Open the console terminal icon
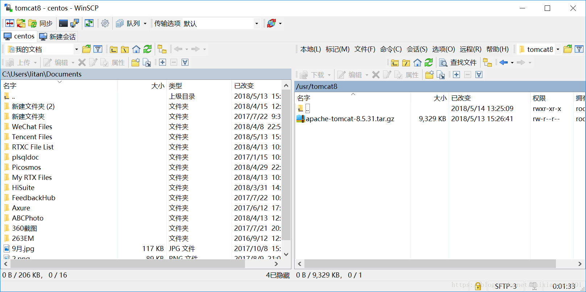586x292 pixels. [x=63, y=24]
